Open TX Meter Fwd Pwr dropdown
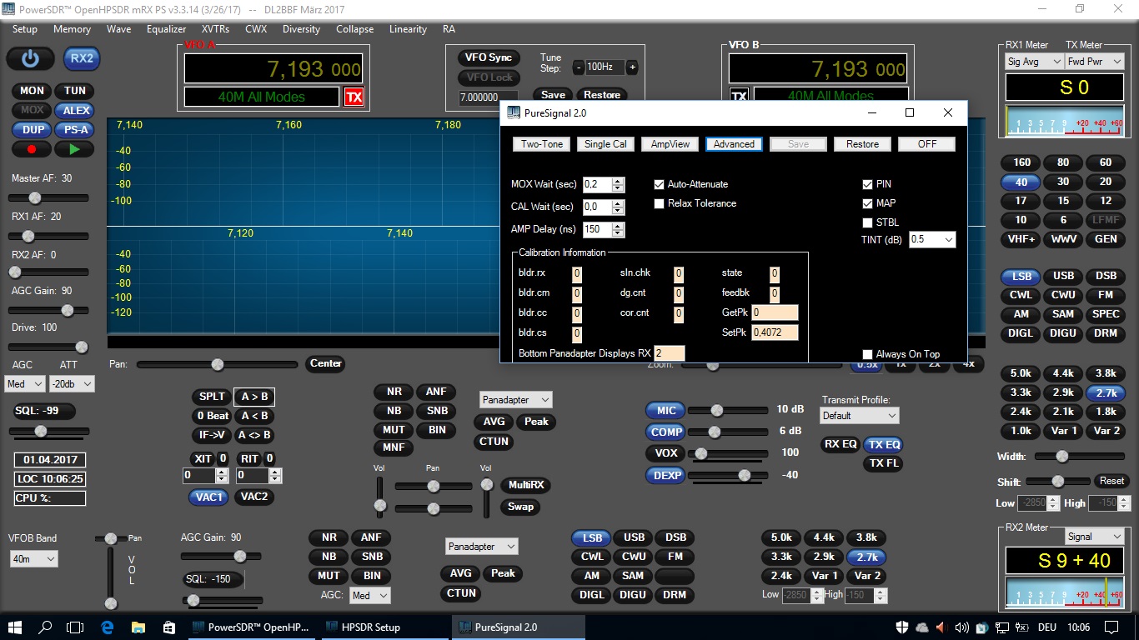 [1095, 62]
